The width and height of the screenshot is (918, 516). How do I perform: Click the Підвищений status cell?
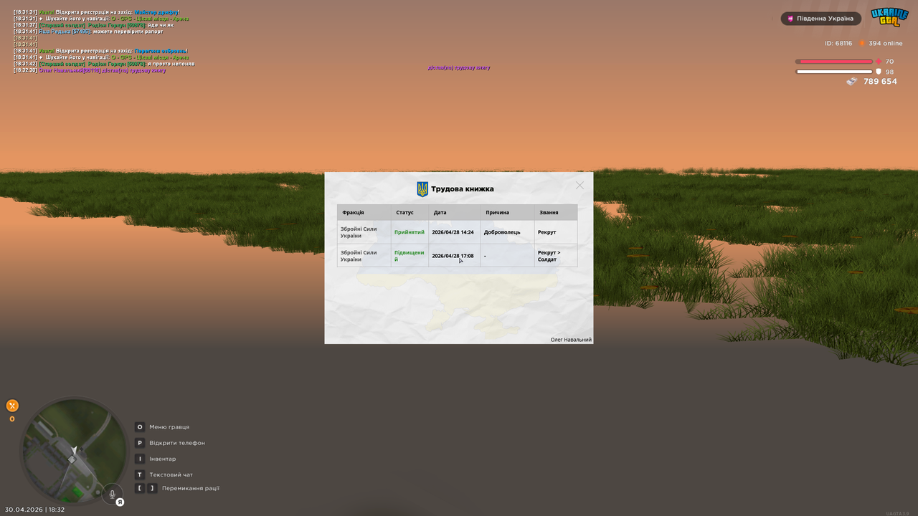pyautogui.click(x=409, y=256)
